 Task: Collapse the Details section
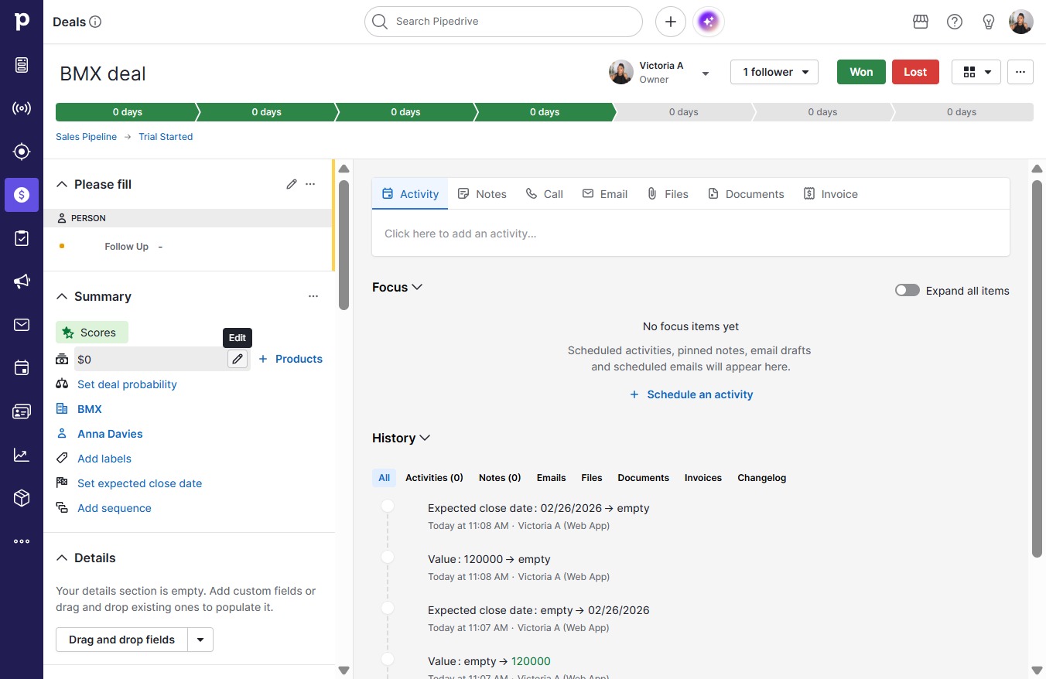click(x=62, y=558)
